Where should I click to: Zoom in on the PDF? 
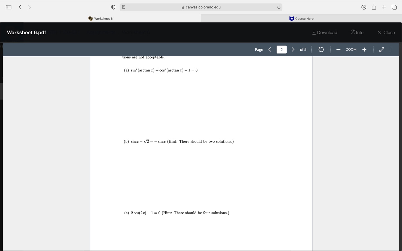pyautogui.click(x=364, y=49)
